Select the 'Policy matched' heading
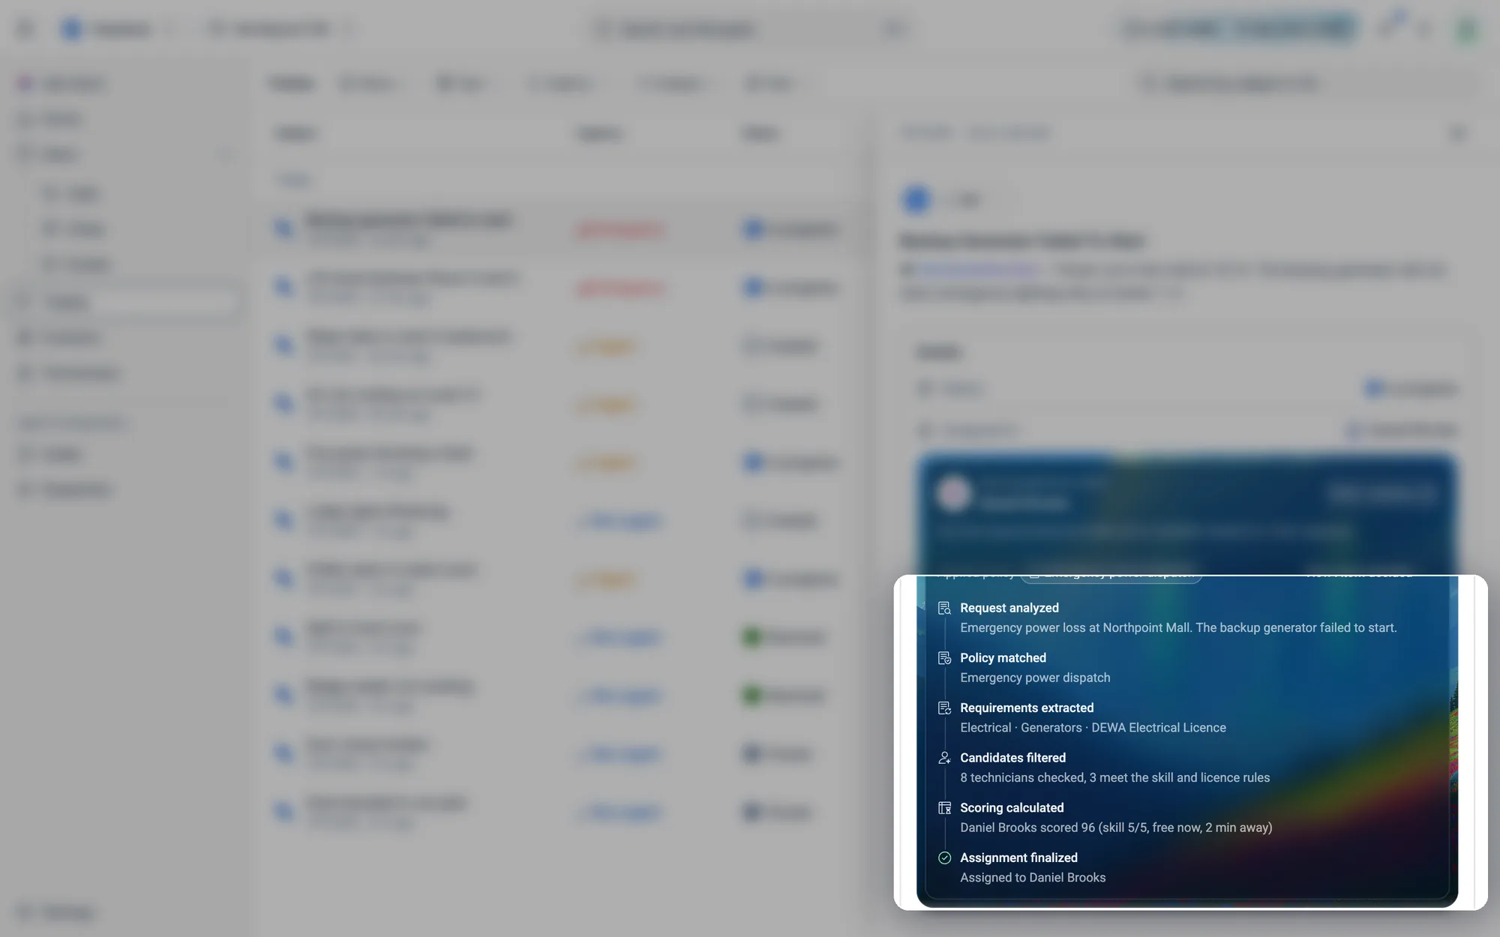 click(1003, 658)
